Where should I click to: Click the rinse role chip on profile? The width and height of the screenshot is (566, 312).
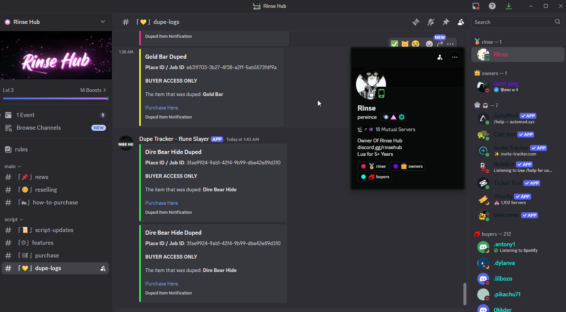coord(373,166)
